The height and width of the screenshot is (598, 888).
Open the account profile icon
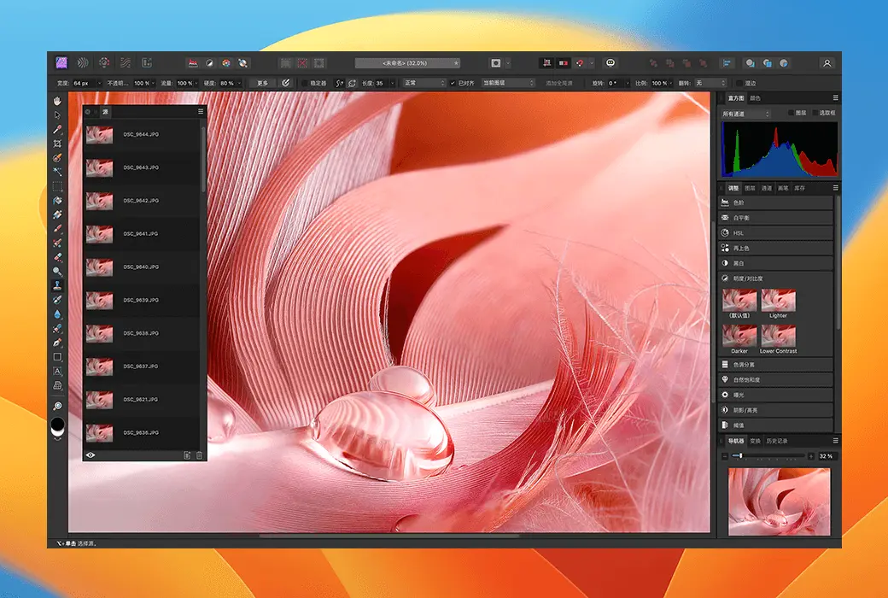pyautogui.click(x=827, y=63)
